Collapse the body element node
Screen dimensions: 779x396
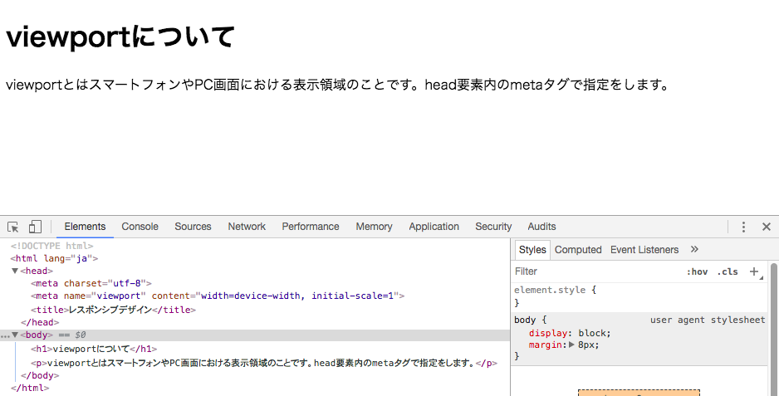15,335
